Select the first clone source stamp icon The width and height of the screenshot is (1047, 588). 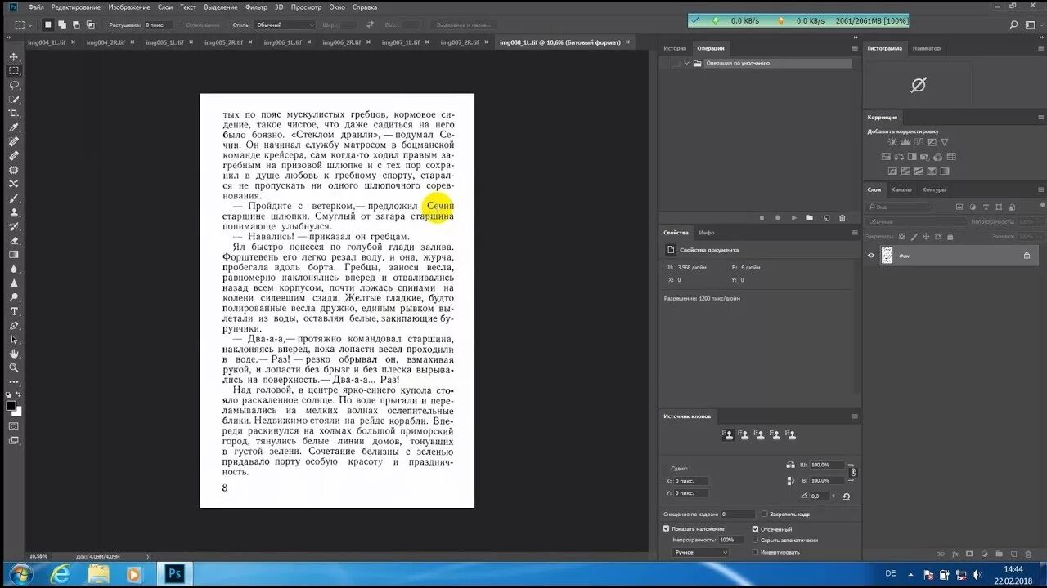[x=728, y=435]
